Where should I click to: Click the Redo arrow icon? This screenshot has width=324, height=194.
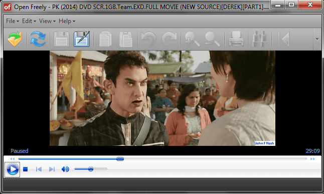[x=169, y=39]
